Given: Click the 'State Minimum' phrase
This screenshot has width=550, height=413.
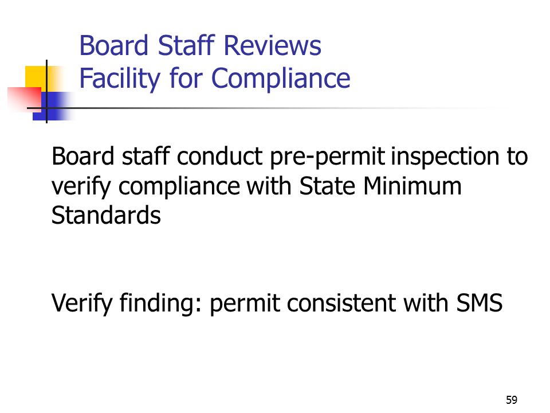Looking at the screenshot, I should (x=380, y=185).
